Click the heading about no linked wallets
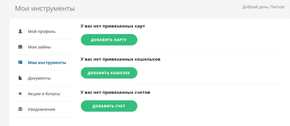 coord(120,59)
